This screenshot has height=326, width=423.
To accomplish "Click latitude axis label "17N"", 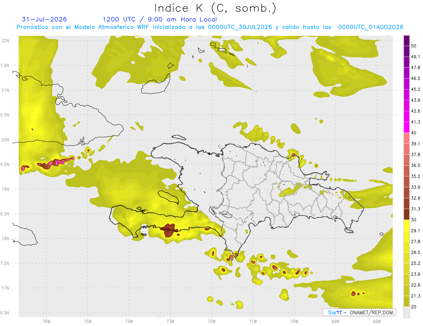I will pyautogui.click(x=6, y=288).
